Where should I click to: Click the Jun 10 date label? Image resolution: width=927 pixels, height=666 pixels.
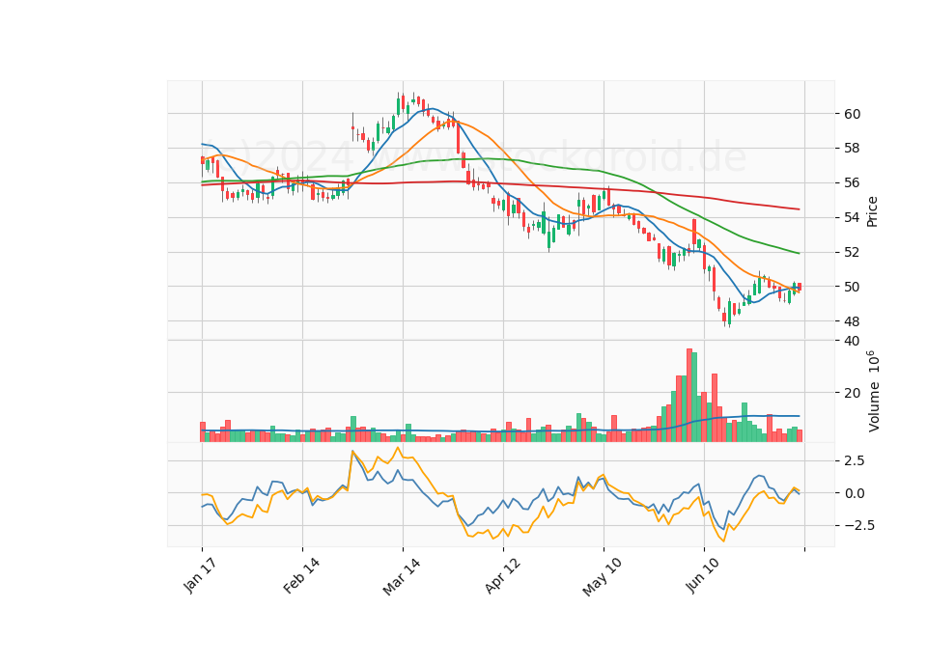click(703, 576)
